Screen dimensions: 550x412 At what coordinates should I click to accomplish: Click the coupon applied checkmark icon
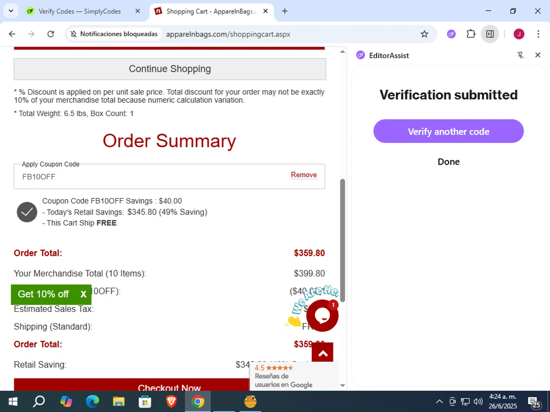pos(27,212)
